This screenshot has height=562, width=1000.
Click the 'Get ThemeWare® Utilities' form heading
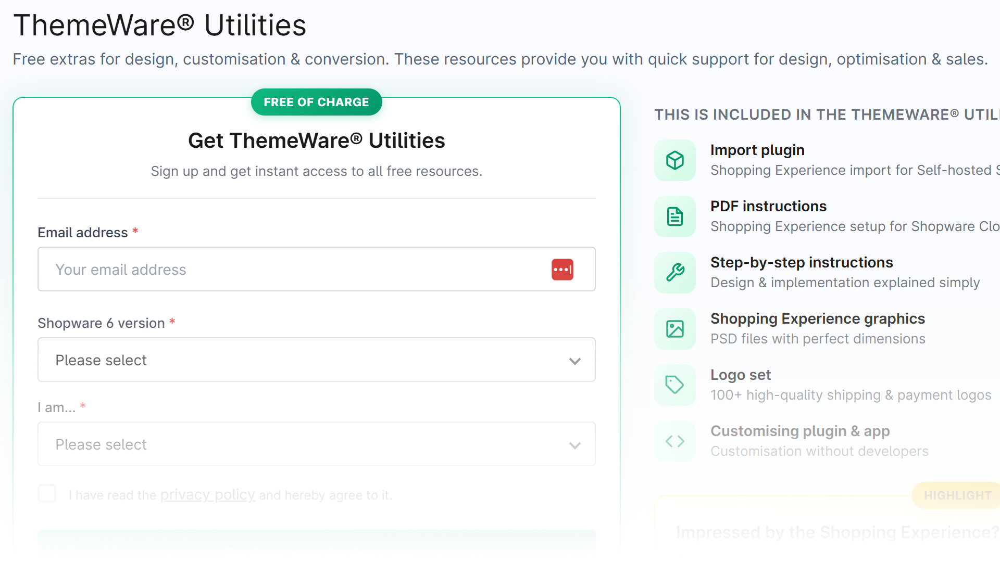click(x=317, y=140)
